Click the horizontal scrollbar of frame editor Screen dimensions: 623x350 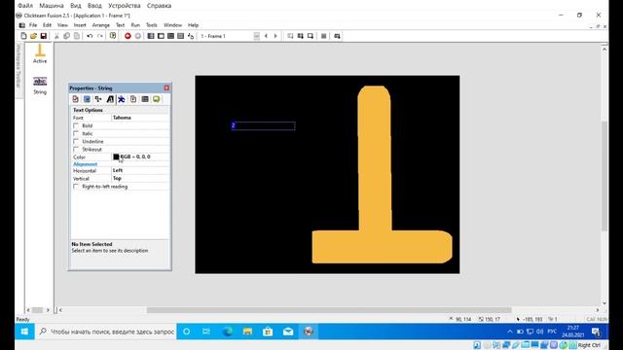329,310
